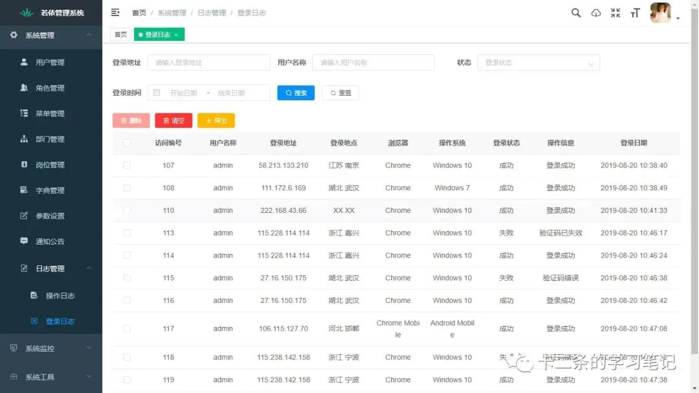Click the 系统工具 toolbox icon
The height and width of the screenshot is (393, 699).
click(14, 377)
